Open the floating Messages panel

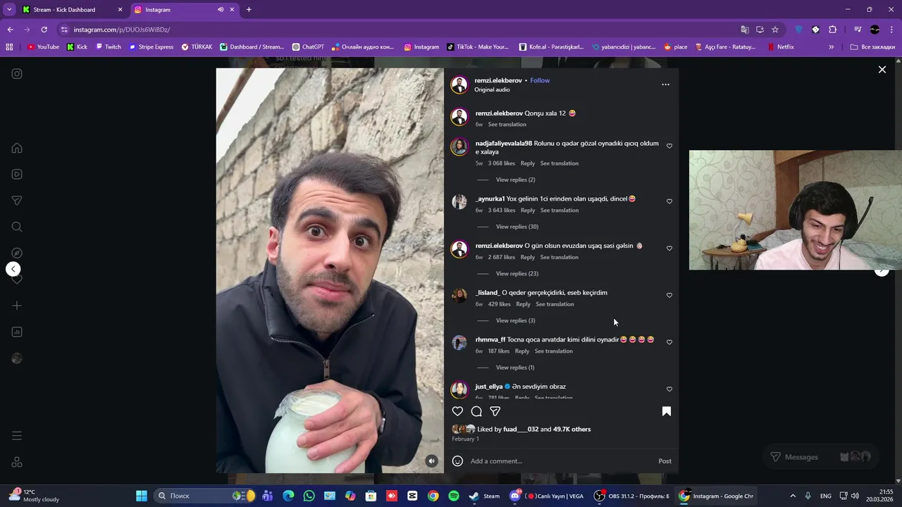(x=821, y=457)
